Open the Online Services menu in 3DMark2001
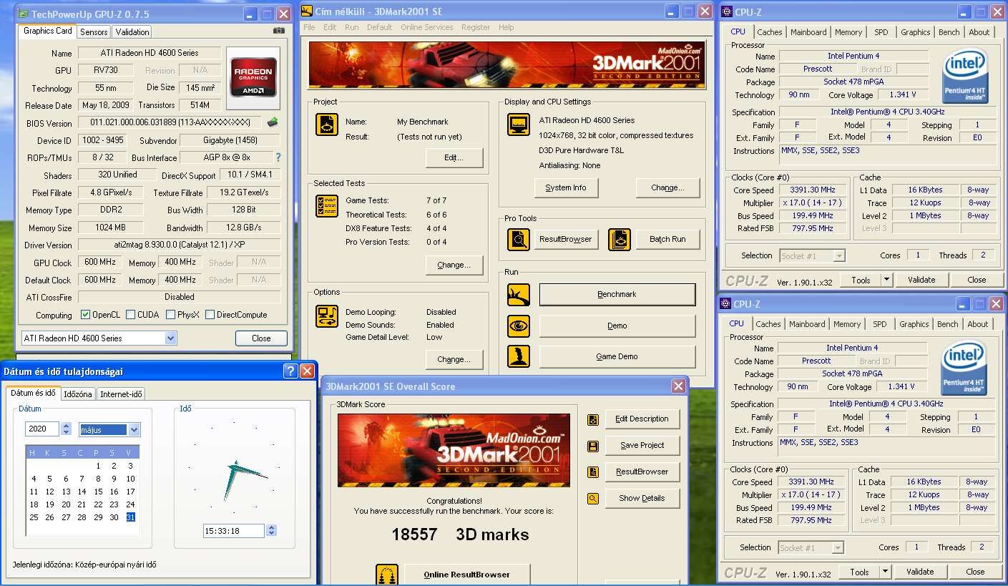 (x=426, y=27)
